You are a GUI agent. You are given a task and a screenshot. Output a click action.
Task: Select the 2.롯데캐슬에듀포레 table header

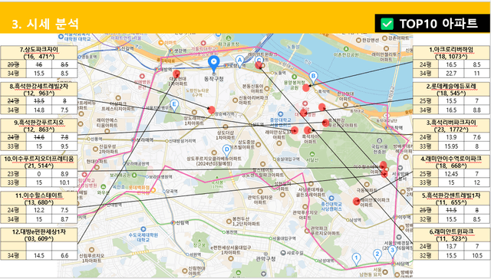[x=451, y=90]
